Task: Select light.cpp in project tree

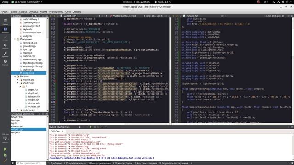Action: pos(27,49)
